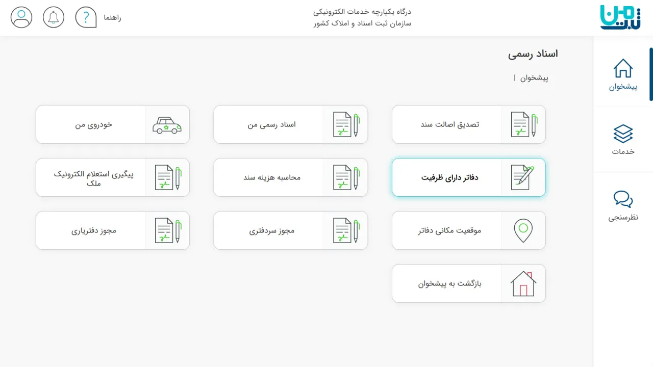Open the مجوز دفتریاری card
The width and height of the screenshot is (653, 367).
[113, 230]
